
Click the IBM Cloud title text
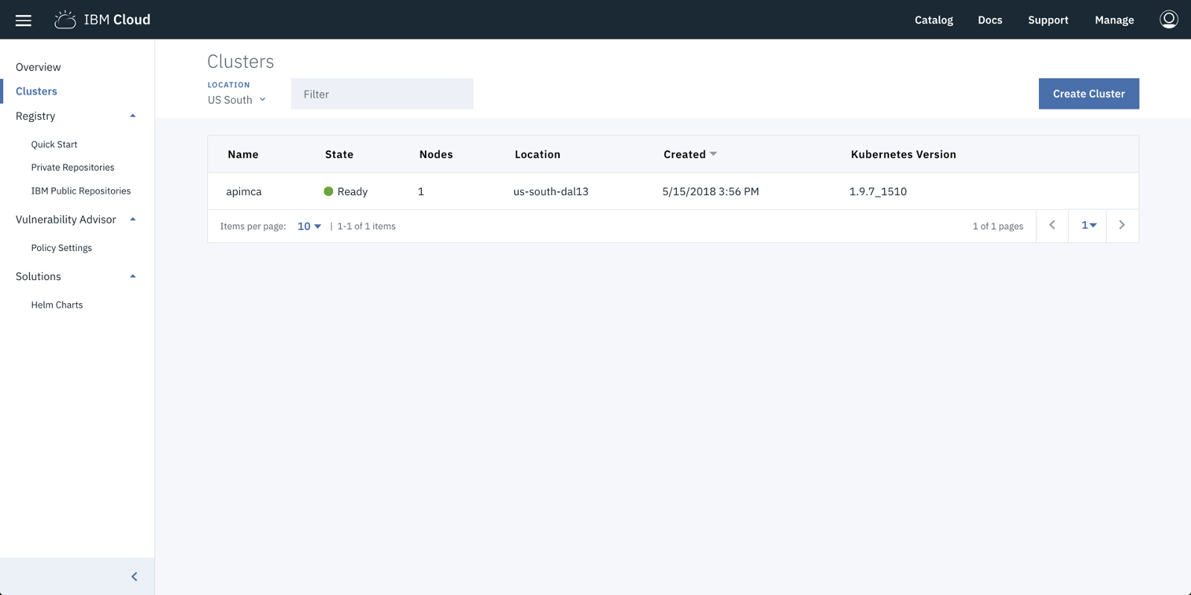tap(117, 20)
